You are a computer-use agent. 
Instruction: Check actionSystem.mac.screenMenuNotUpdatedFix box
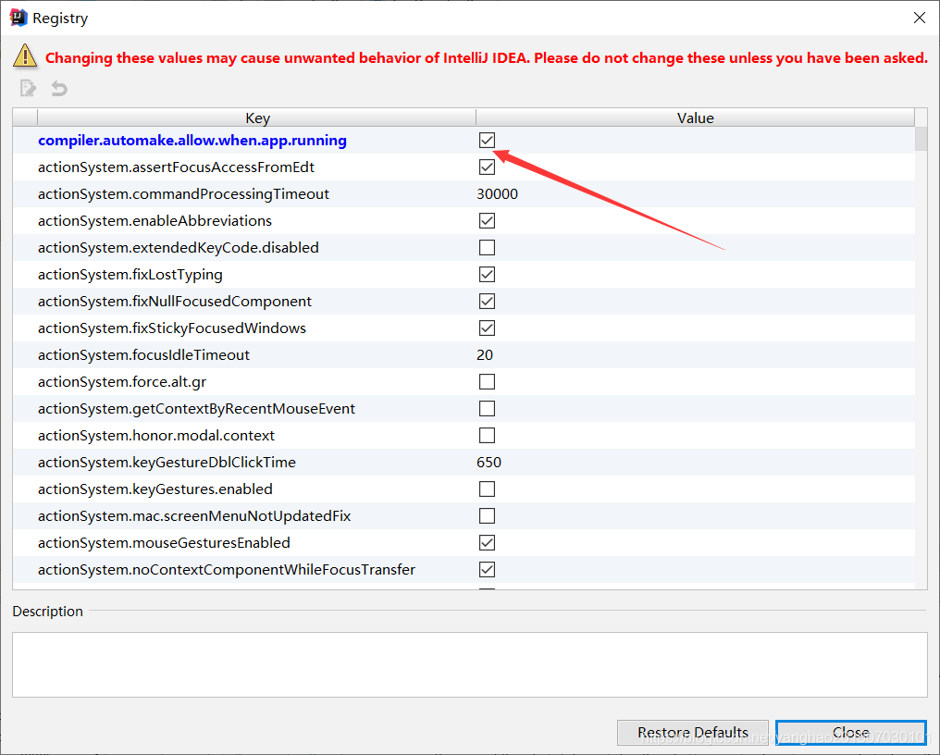click(487, 515)
